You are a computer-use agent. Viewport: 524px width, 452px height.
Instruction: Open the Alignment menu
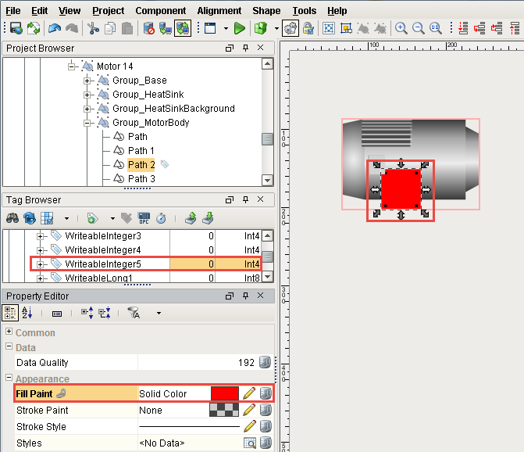pos(219,11)
